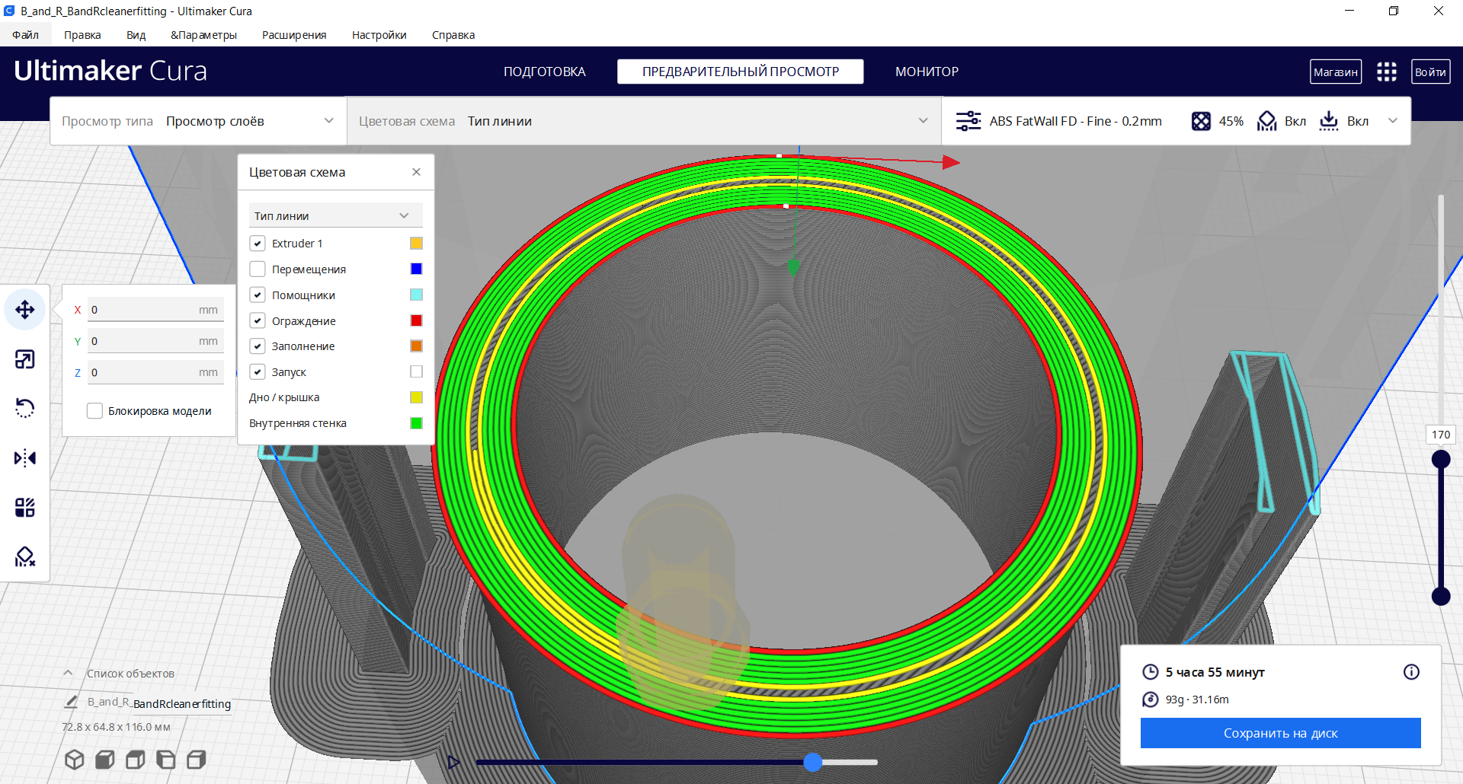Select the B_and_R_BandRcleanerfitting object
Screen dimensions: 1463x784
click(159, 703)
